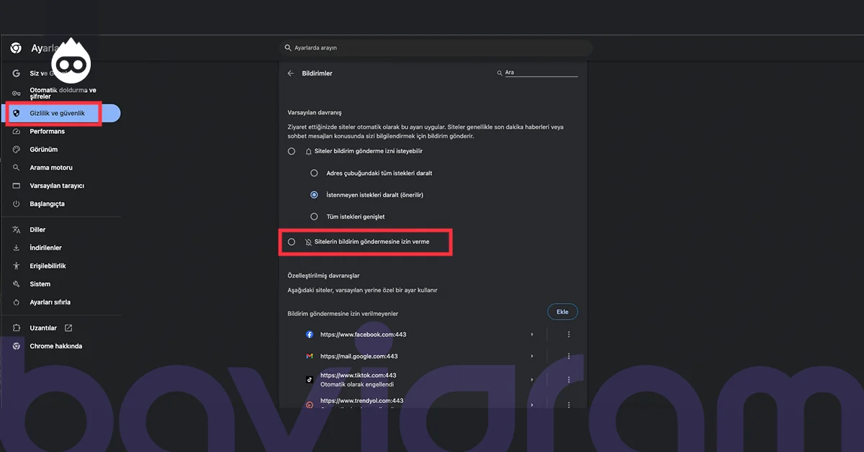Select the Performans sidebar icon
Screen dimensions: 864x452
tap(16, 131)
